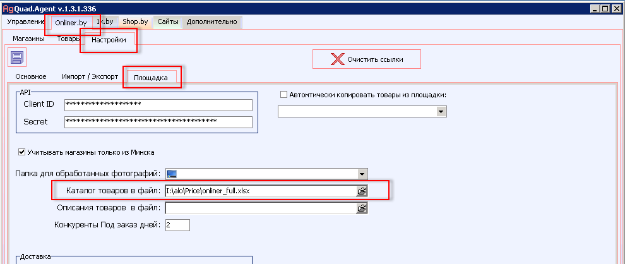Close the Quad.Agent window
The width and height of the screenshot is (625, 264).
click(x=617, y=8)
